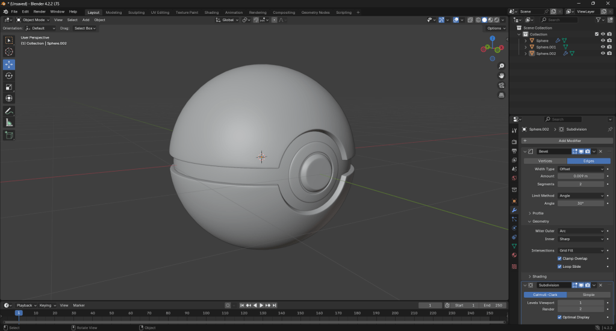The image size is (616, 331).
Task: Pick the Measure tool
Action: coord(9,123)
